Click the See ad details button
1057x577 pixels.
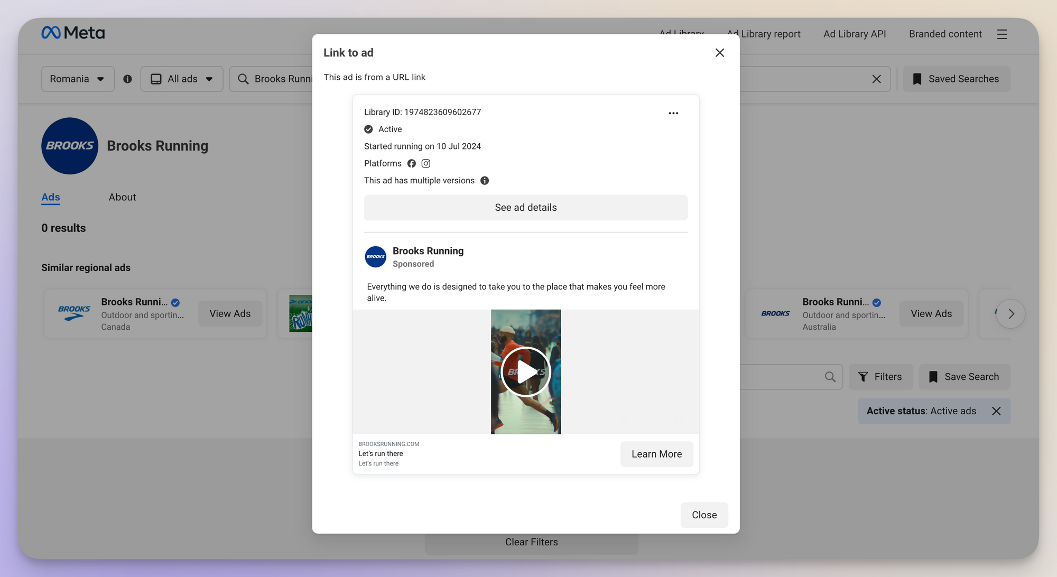526,207
